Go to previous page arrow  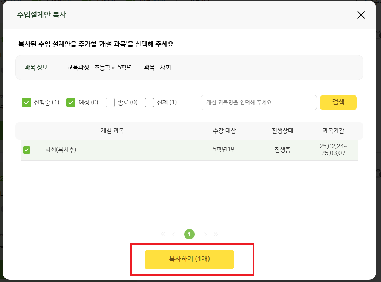(x=174, y=234)
